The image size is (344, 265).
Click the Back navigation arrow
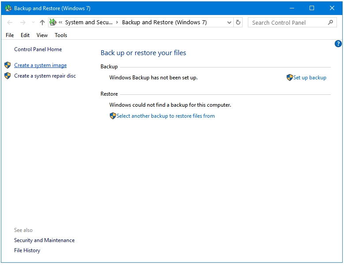tap(10, 22)
